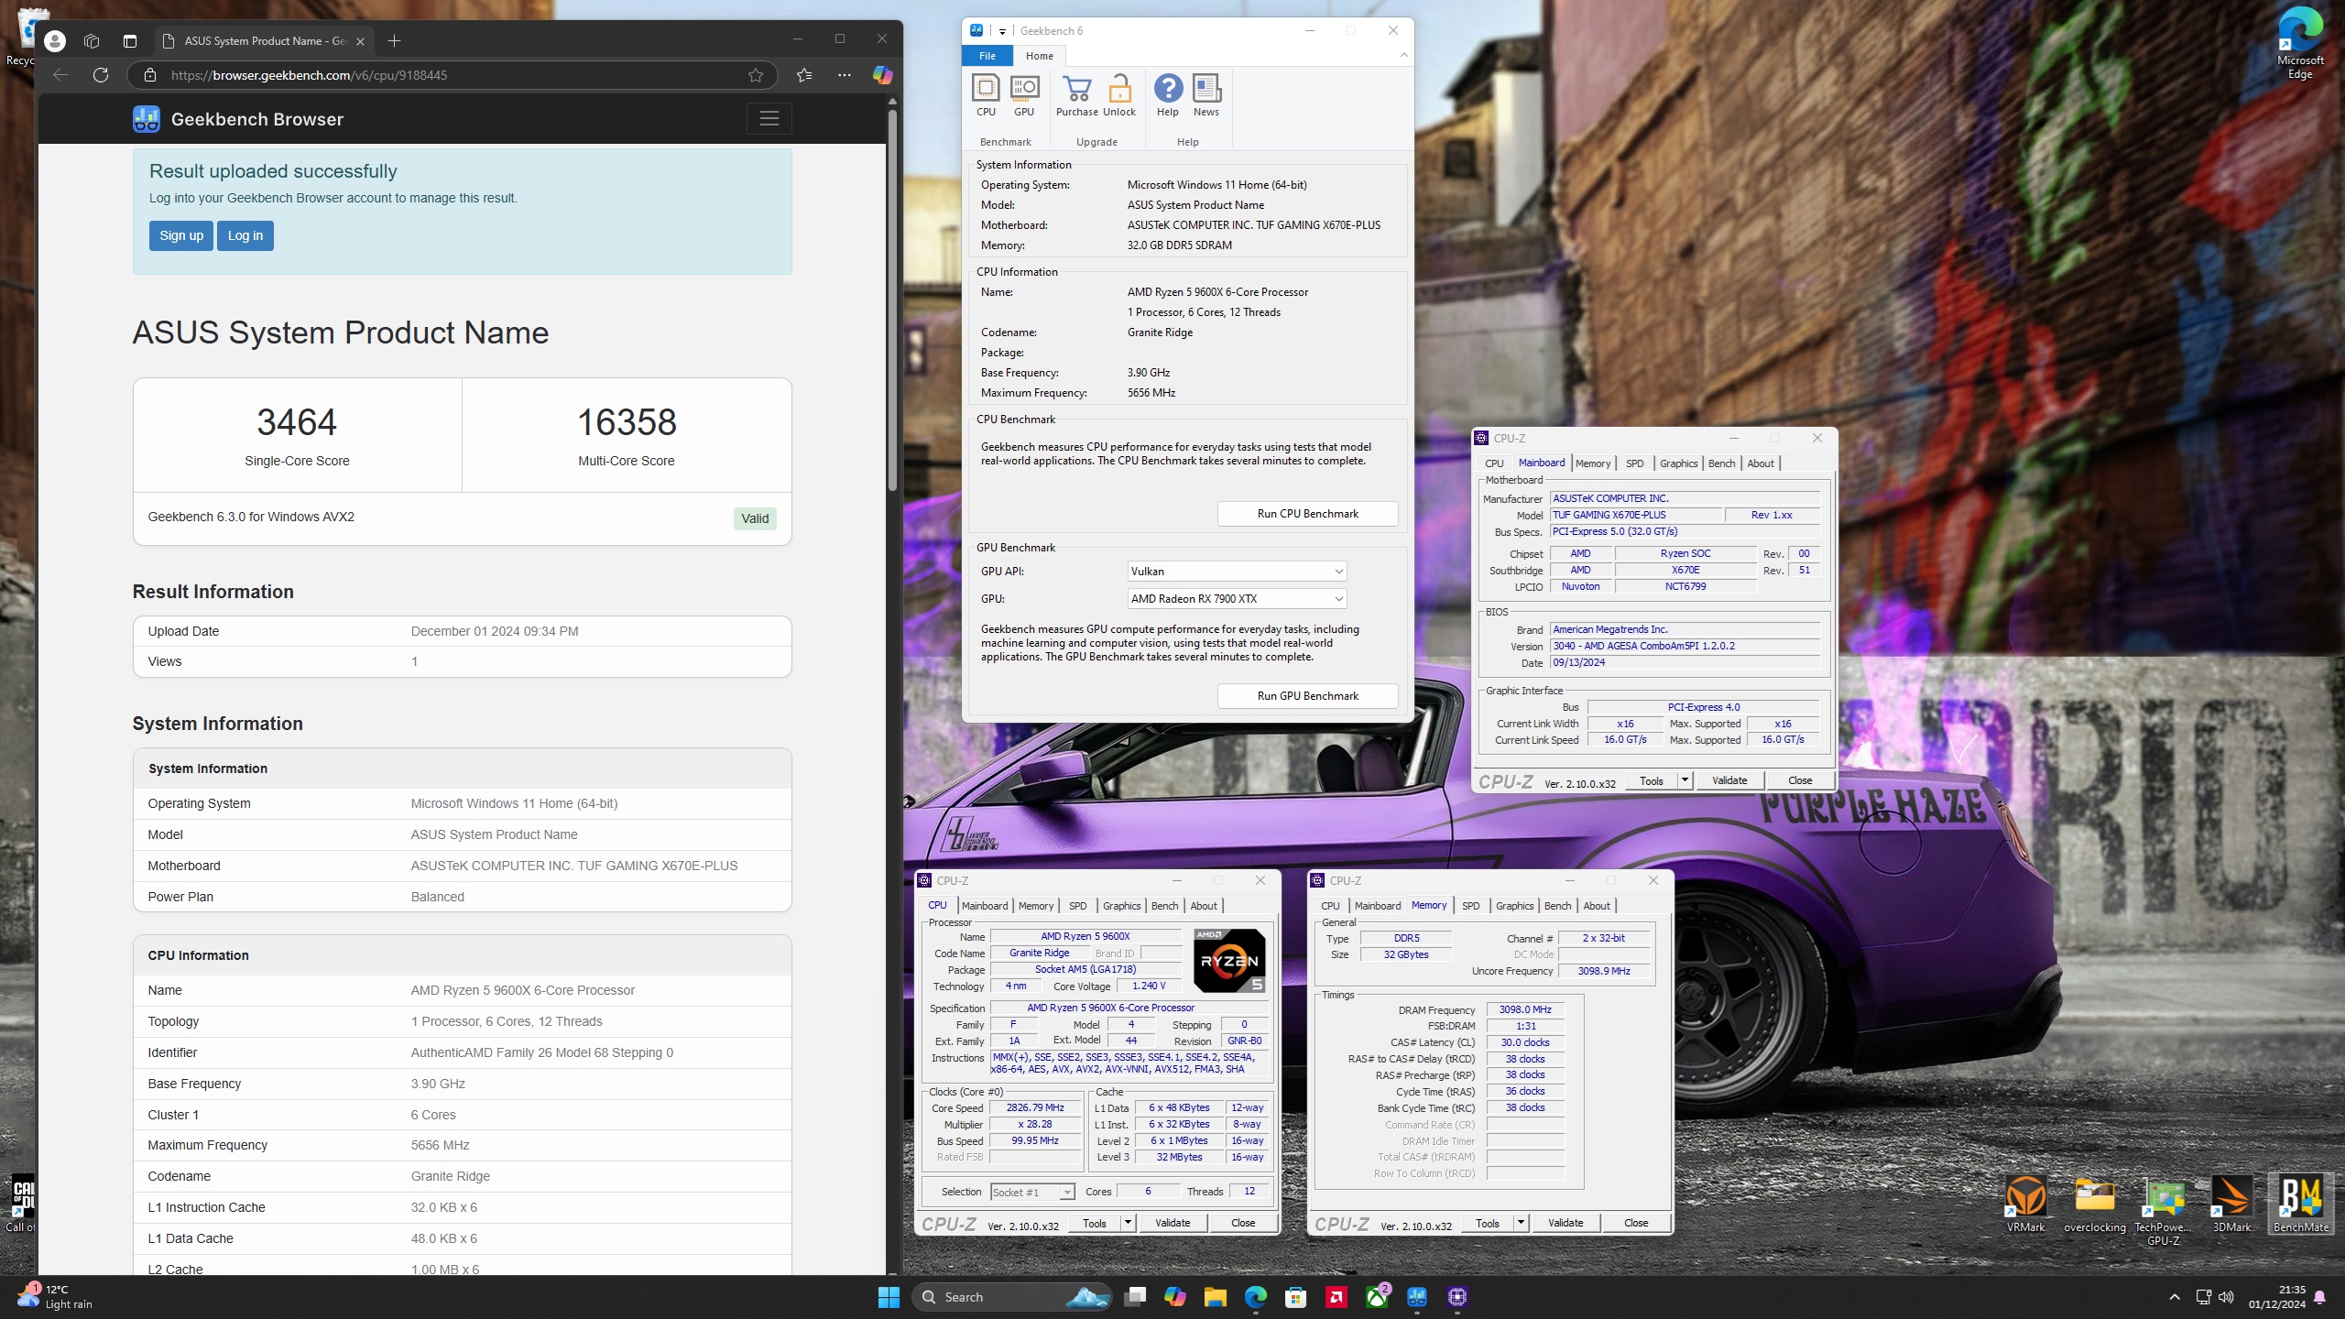The image size is (2345, 1319).
Task: Collapse the Geekbench 6 ribbon chevron
Action: pos(1403,56)
